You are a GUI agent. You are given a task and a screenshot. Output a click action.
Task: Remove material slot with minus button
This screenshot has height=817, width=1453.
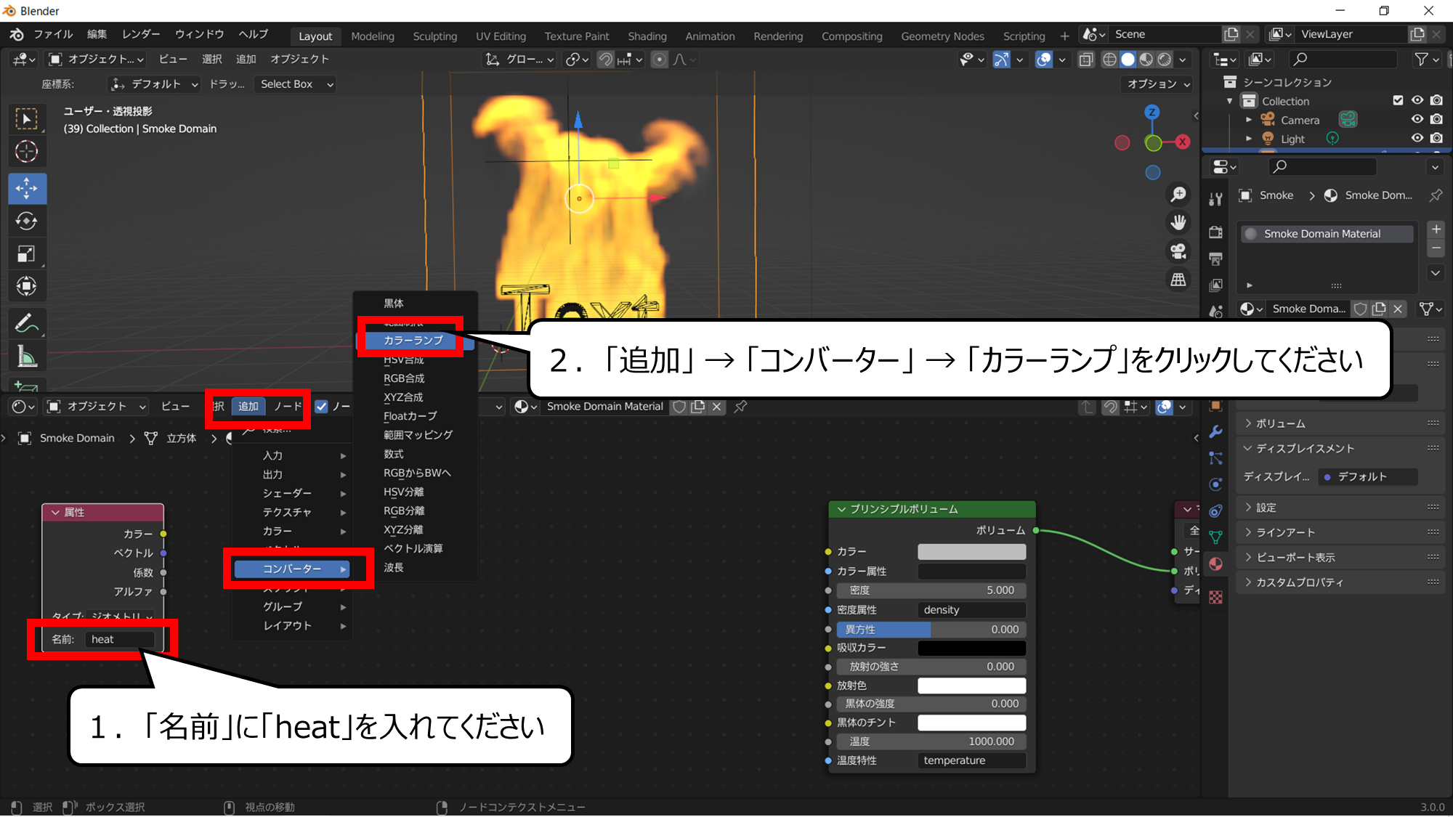click(x=1436, y=248)
